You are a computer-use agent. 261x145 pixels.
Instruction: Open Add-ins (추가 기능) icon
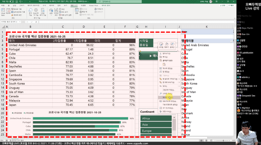coord(30,12)
